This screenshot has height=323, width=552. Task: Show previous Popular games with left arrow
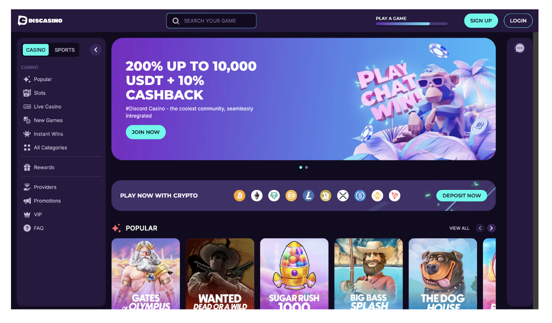tap(480, 228)
